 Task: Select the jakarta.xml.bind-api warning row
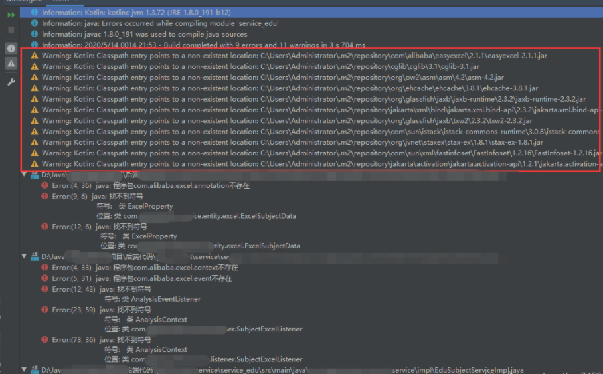click(311, 110)
